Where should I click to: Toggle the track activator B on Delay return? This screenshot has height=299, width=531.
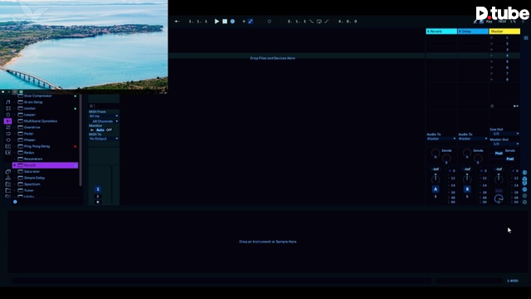pos(467,189)
